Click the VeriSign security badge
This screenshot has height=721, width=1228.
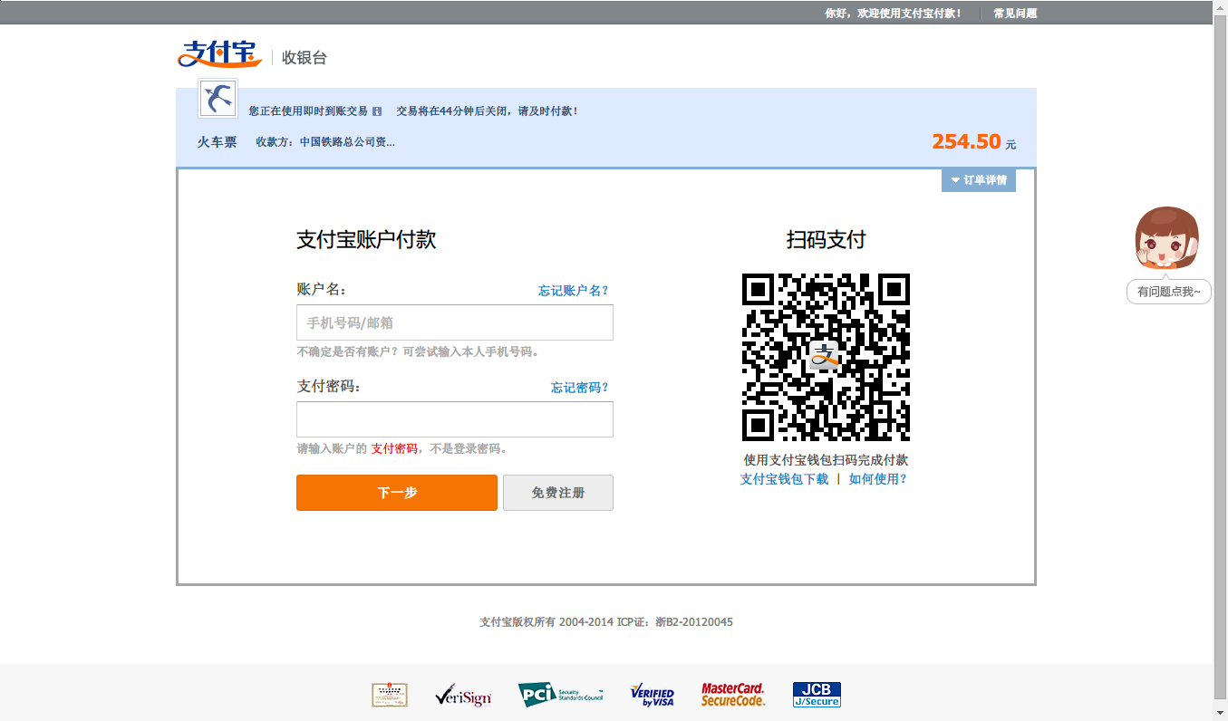463,696
